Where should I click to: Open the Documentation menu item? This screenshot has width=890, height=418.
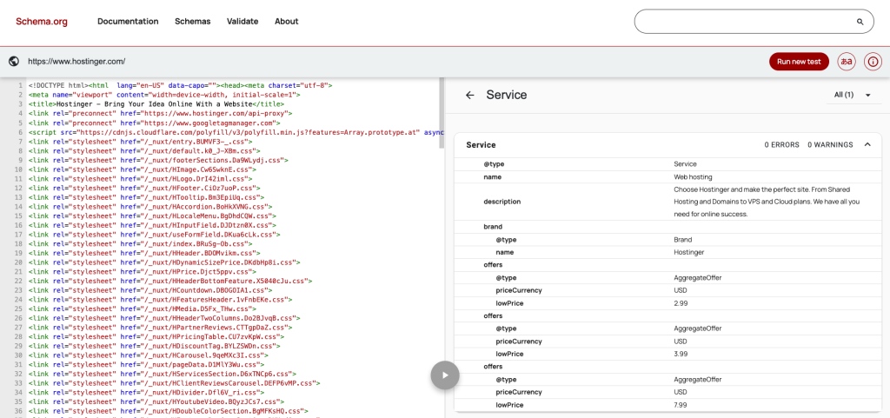[127, 21]
